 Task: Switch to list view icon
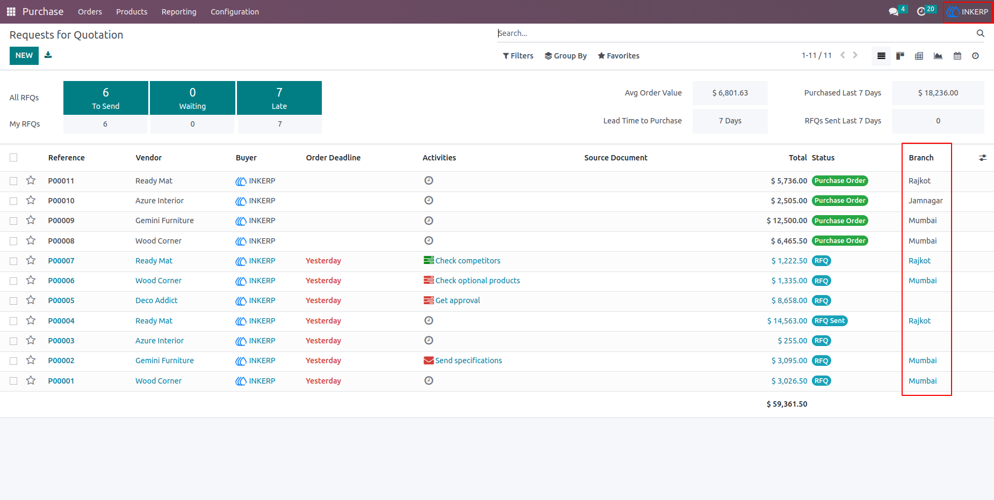(x=881, y=56)
